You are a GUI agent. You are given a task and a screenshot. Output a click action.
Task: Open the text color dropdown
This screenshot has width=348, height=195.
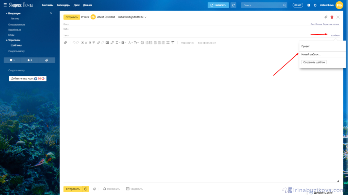130,43
